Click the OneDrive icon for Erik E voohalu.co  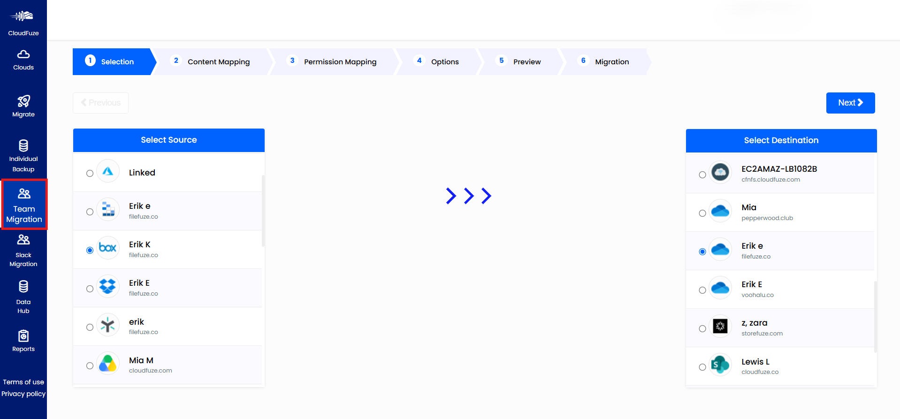click(x=720, y=288)
